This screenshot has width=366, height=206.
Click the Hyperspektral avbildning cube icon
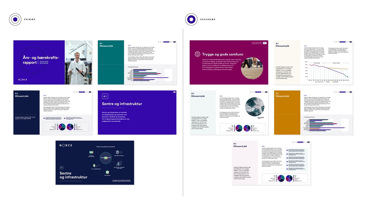118,152
